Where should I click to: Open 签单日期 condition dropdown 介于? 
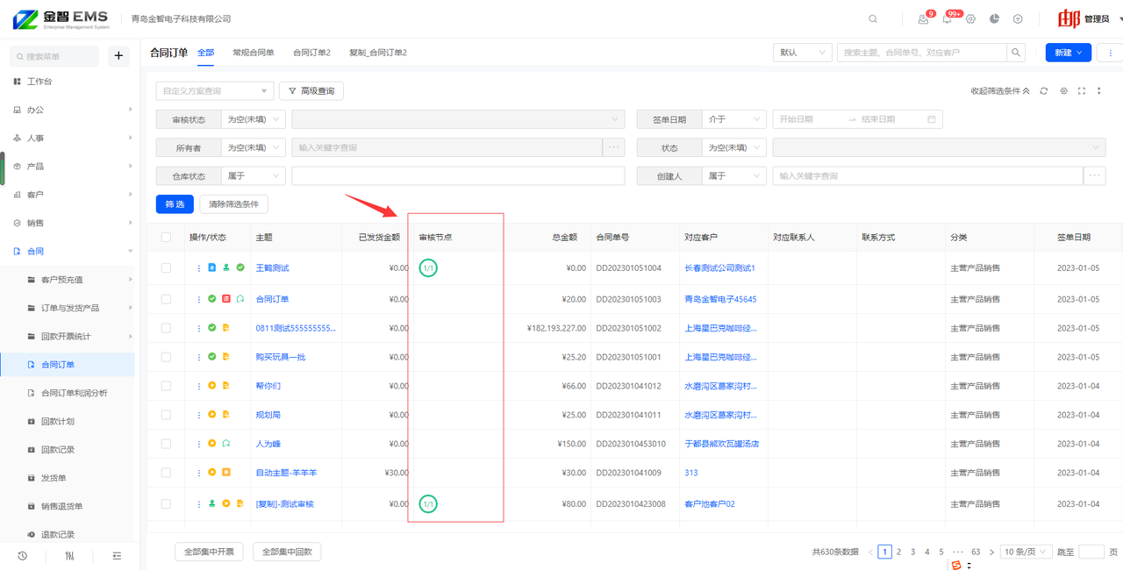click(x=733, y=119)
